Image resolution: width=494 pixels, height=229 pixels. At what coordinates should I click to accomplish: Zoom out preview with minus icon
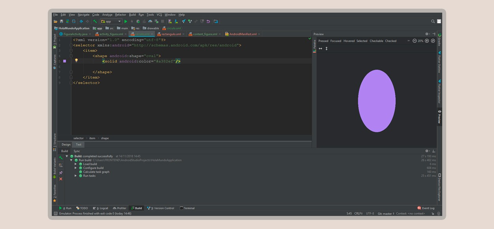[415, 41]
